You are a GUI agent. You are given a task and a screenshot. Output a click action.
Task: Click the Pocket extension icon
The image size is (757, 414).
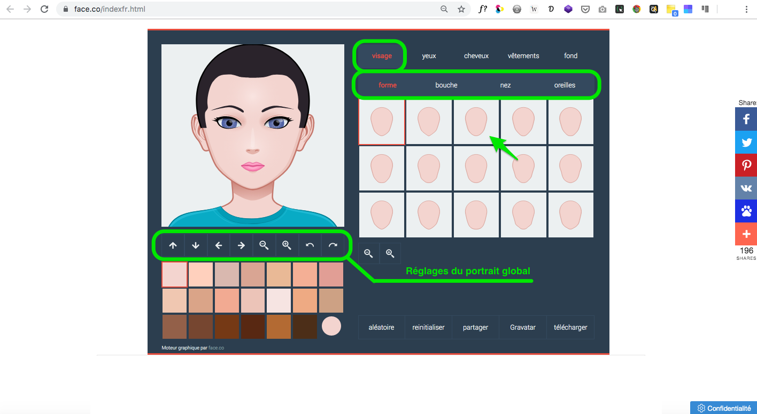[585, 9]
